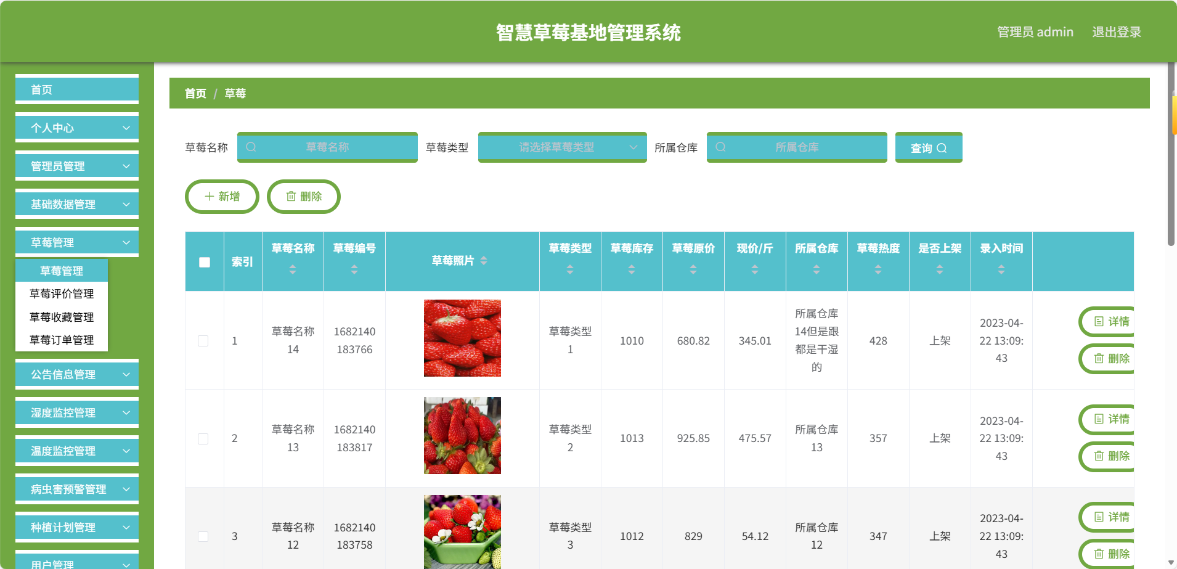Click the 428 popularity cell
Viewport: 1177px width, 569px height.
pyautogui.click(x=878, y=341)
